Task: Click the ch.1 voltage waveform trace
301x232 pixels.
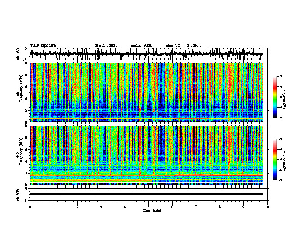Action: (146, 54)
